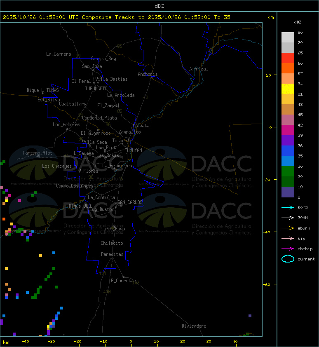Click the Manzano_Hist map label

tap(38, 153)
